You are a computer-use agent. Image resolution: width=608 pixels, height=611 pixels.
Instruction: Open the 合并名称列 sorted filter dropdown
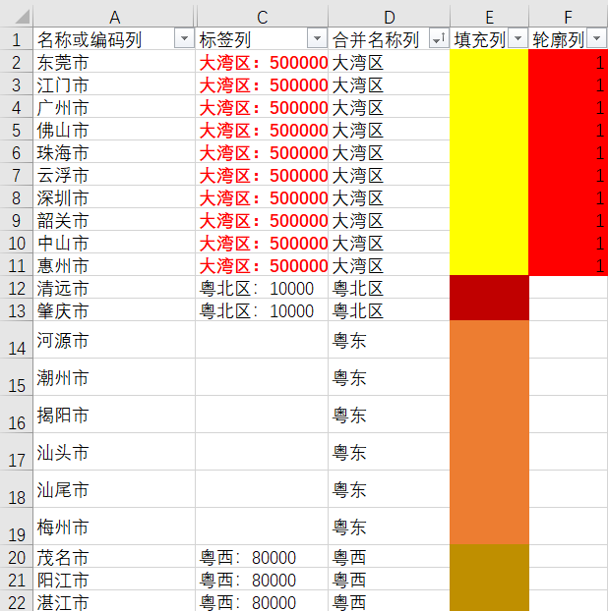tap(439, 39)
